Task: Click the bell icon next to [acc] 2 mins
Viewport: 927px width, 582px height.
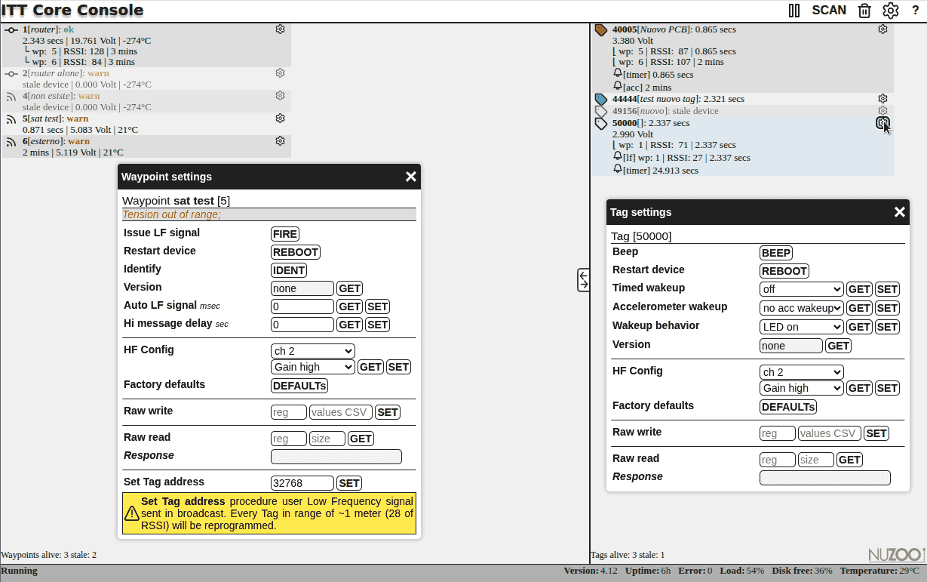Action: pos(618,87)
